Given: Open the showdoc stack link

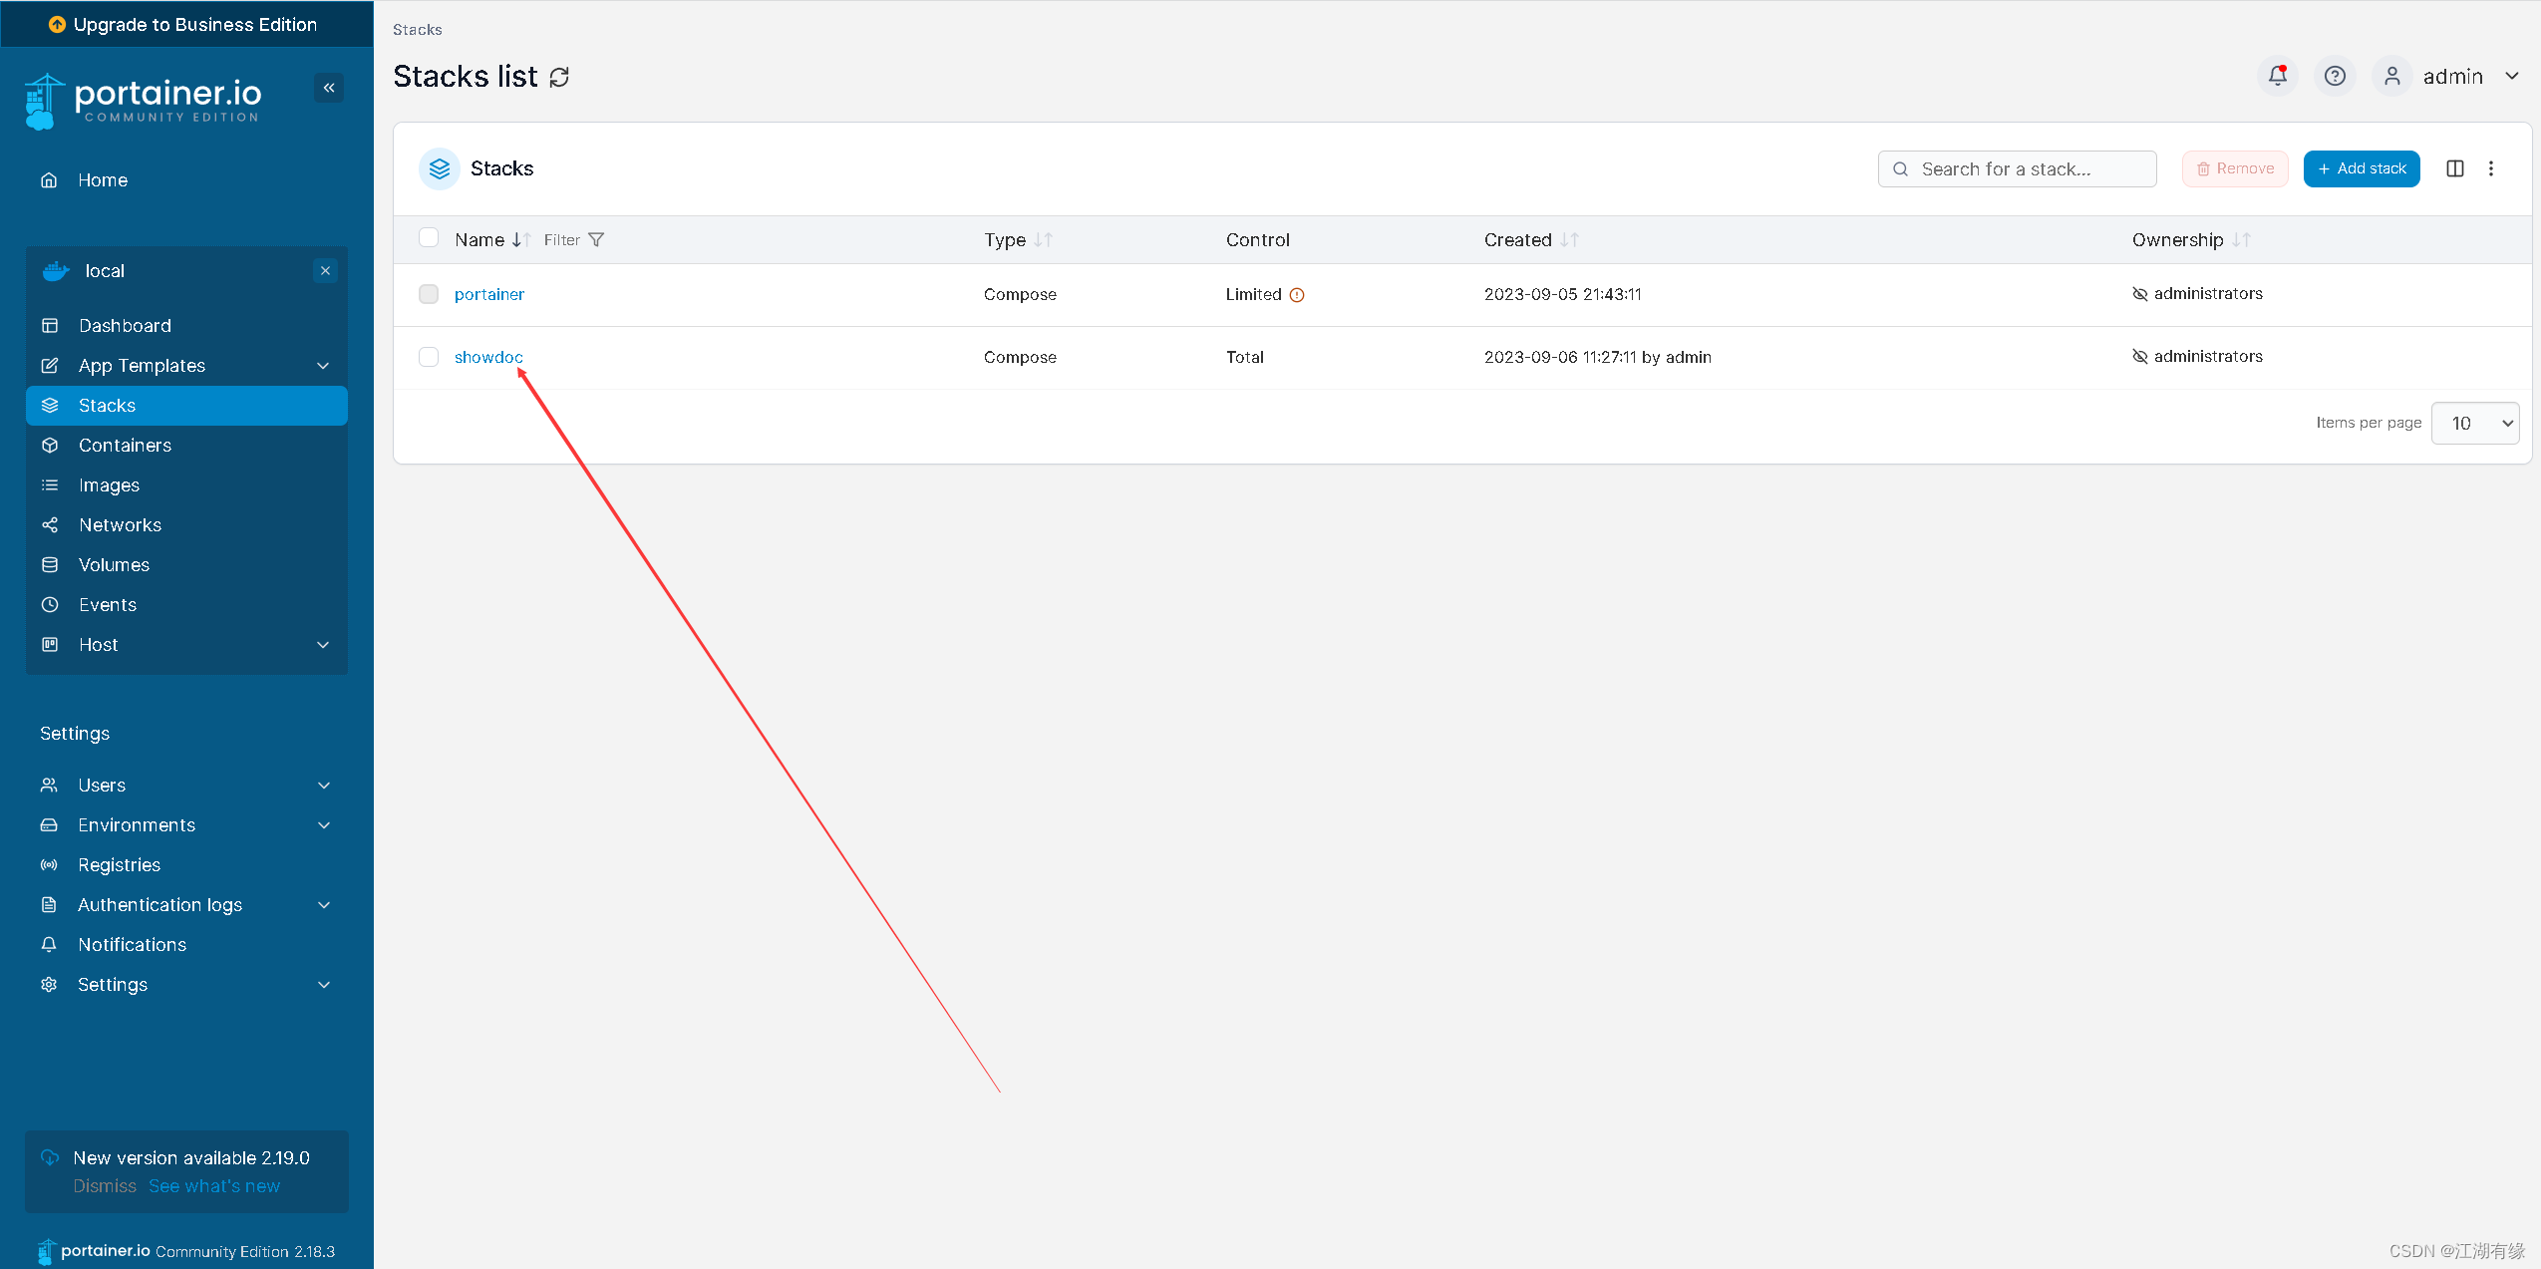Looking at the screenshot, I should [x=487, y=355].
